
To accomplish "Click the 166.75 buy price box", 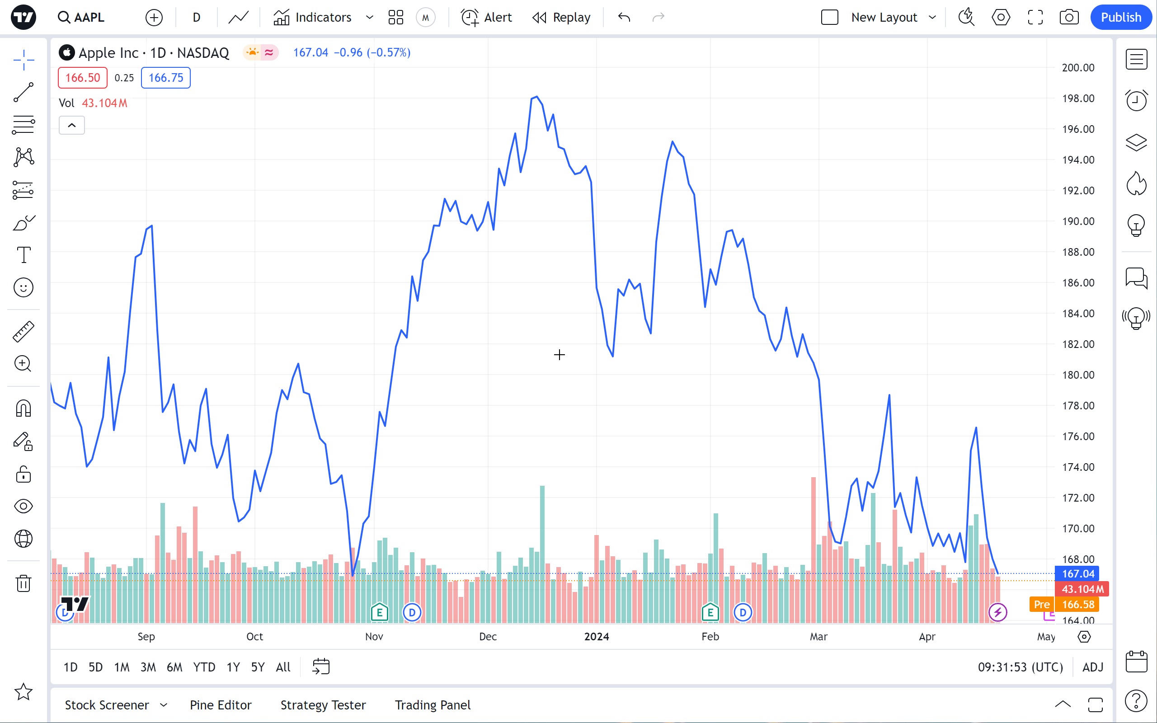I will point(165,78).
